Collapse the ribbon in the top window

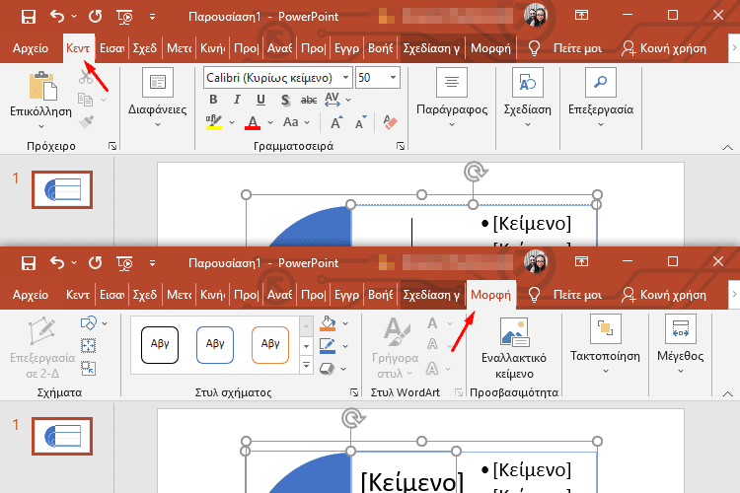pyautogui.click(x=727, y=148)
